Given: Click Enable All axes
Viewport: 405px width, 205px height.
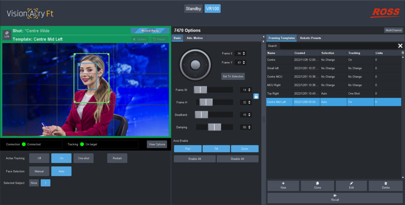Looking at the screenshot, I should 195,159.
